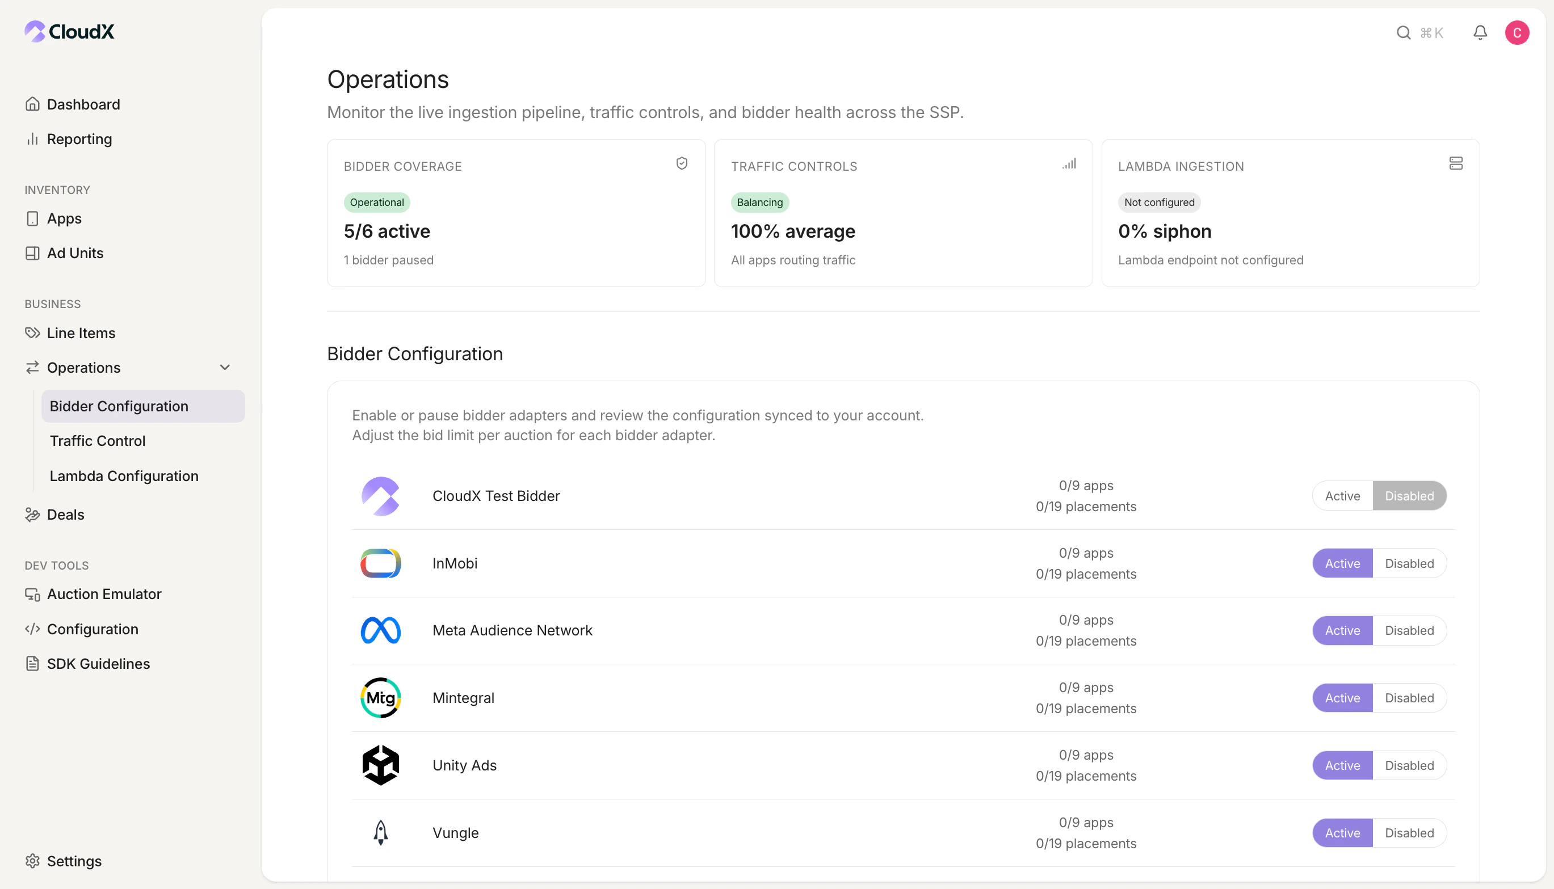Set CloudX Test Bidder to Active
The image size is (1554, 889).
click(x=1342, y=496)
